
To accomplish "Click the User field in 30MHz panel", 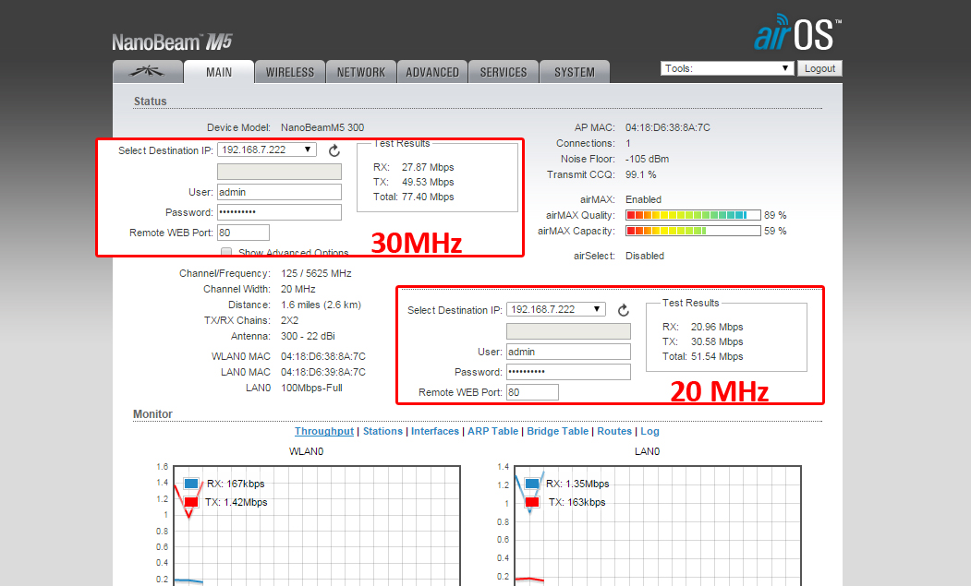I will (x=279, y=192).
